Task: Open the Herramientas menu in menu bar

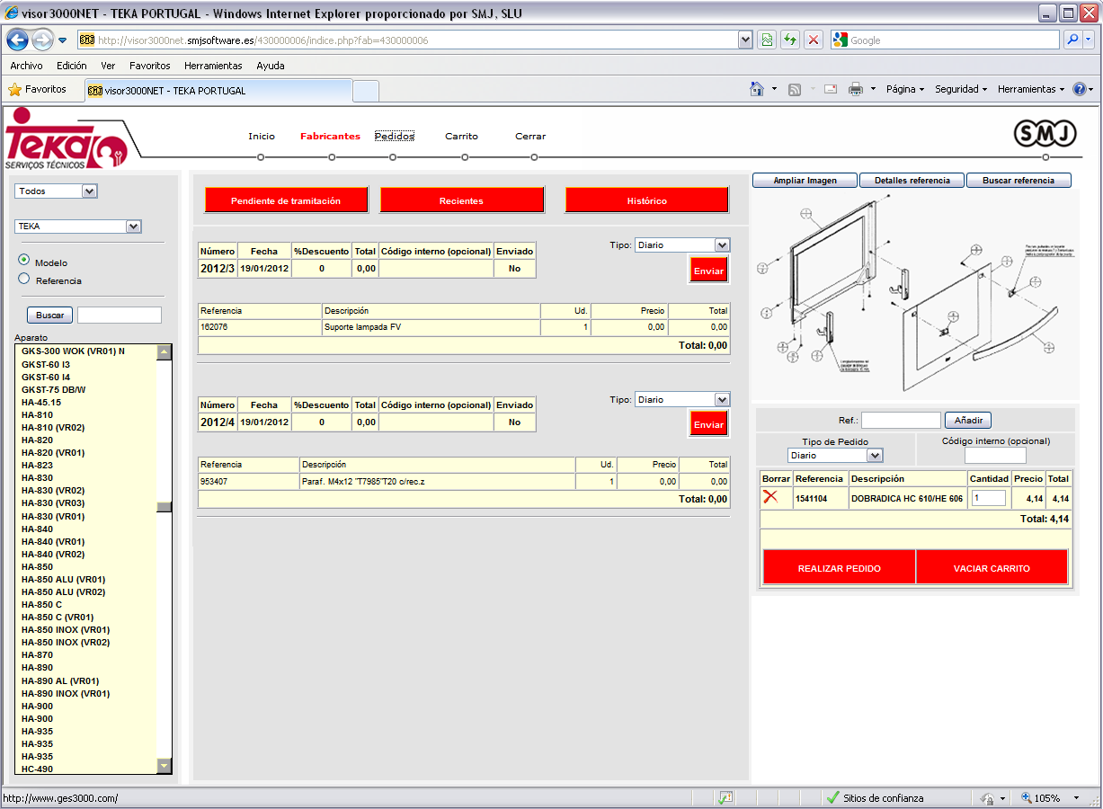Action: tap(213, 66)
